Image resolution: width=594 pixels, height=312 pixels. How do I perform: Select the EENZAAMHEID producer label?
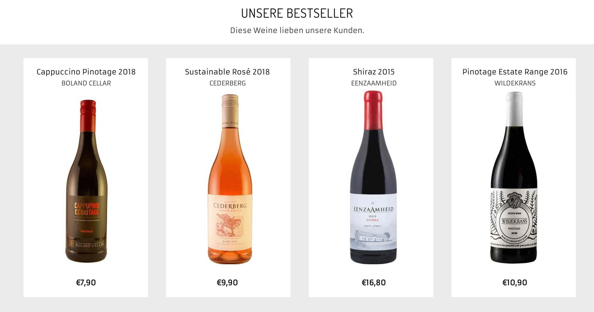(374, 83)
